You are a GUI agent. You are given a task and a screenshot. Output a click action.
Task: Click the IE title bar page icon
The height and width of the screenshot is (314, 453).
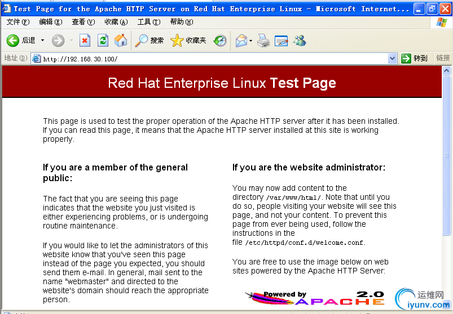tap(7, 8)
